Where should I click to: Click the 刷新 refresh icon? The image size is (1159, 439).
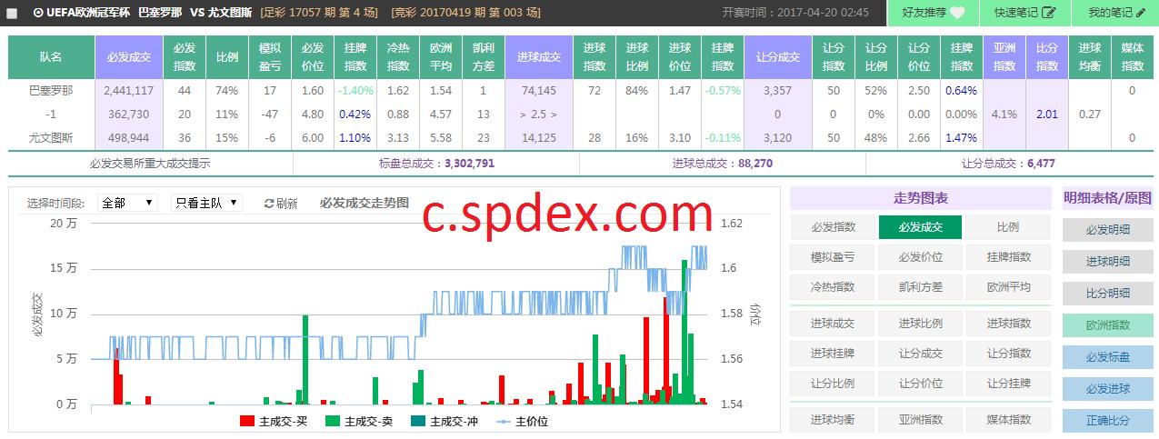[269, 204]
